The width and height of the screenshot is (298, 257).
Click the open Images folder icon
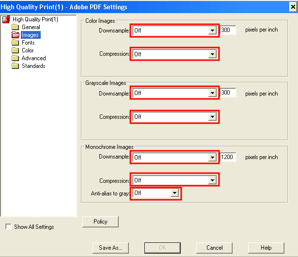pyautogui.click(x=16, y=35)
